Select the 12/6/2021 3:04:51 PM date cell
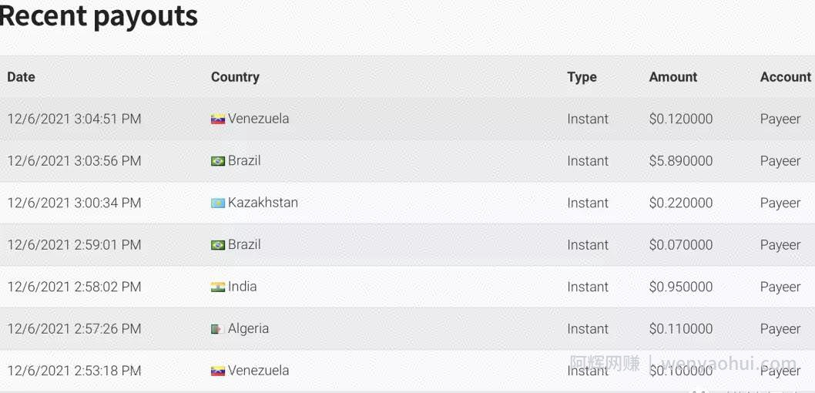The width and height of the screenshot is (815, 393). tap(74, 119)
